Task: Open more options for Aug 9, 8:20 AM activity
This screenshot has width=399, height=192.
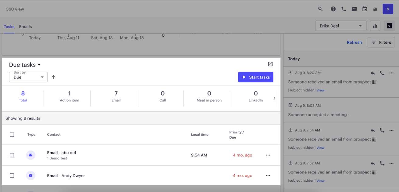Action: click(392, 73)
